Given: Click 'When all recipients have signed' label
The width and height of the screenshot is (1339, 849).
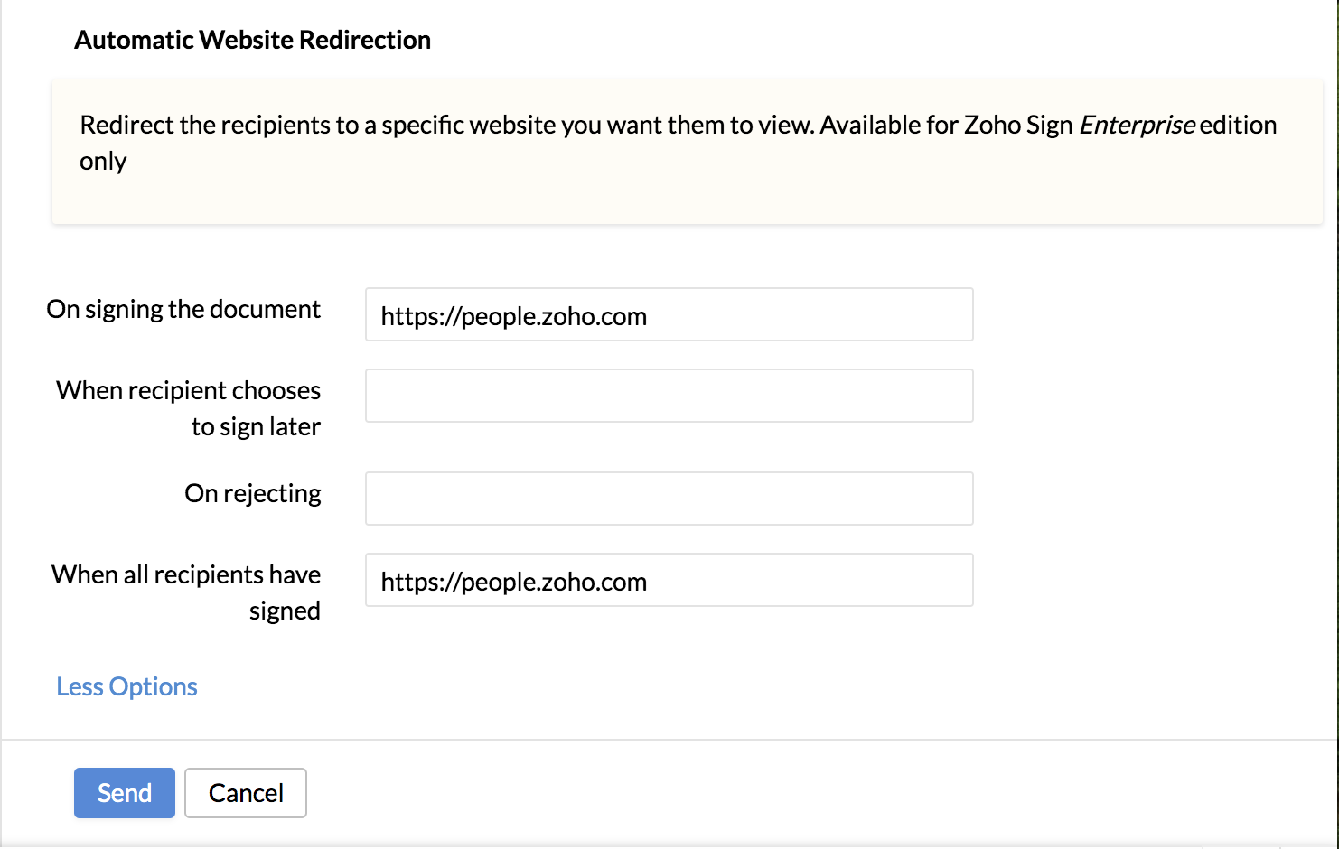Looking at the screenshot, I should tap(186, 592).
